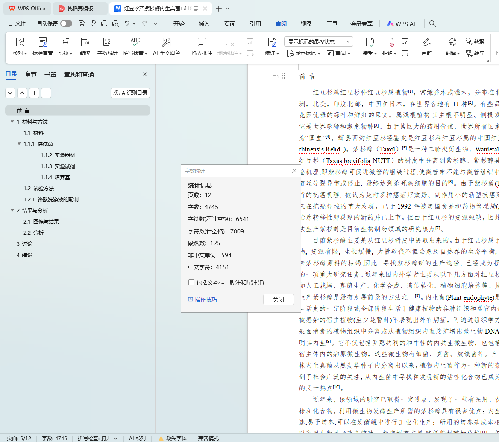499x442 pixels.
Task: Click the minus button in outline panel
Action: [46, 93]
